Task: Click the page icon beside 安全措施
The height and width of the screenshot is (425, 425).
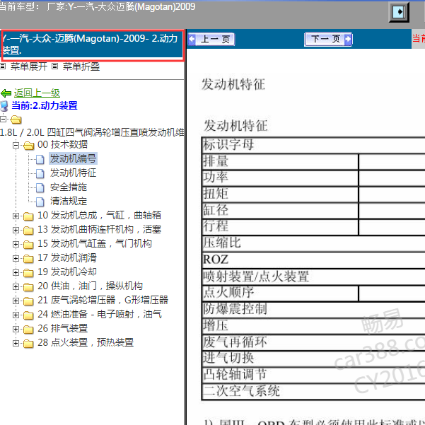Action: 40,187
